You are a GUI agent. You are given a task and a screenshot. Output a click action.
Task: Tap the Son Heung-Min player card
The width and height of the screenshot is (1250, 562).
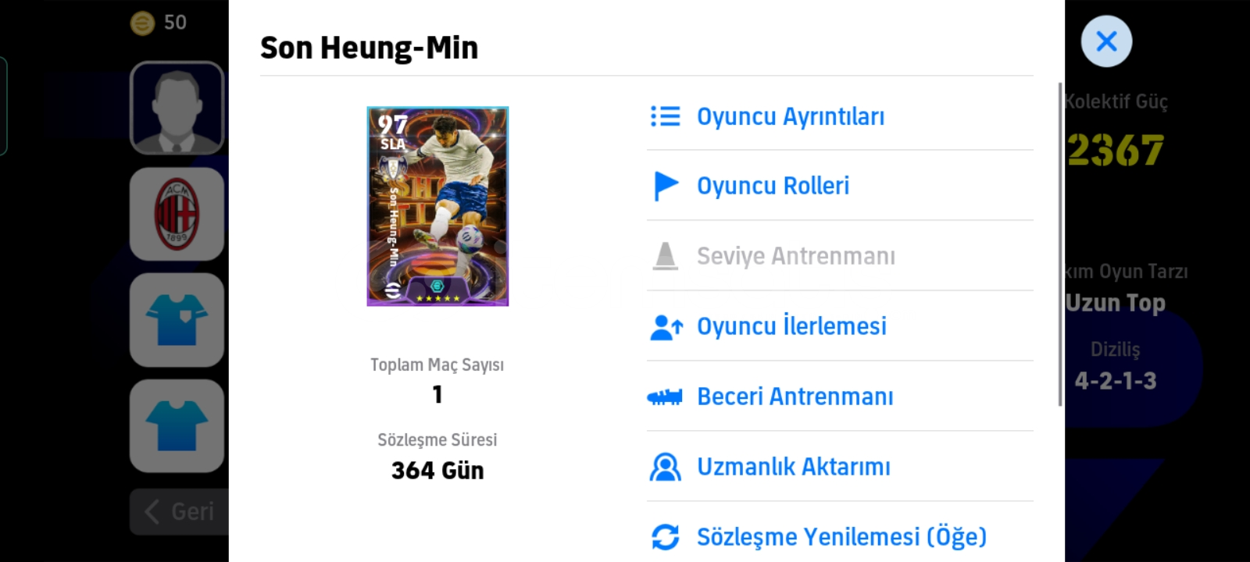tap(437, 206)
